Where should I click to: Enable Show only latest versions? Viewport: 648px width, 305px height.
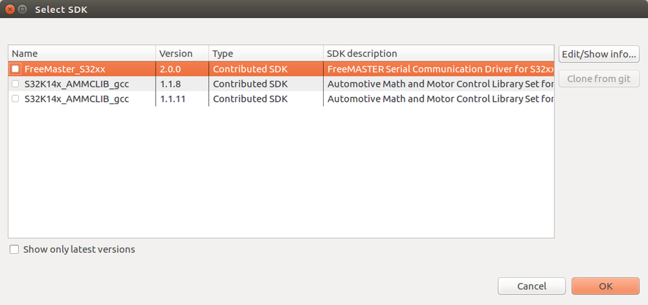pos(14,249)
